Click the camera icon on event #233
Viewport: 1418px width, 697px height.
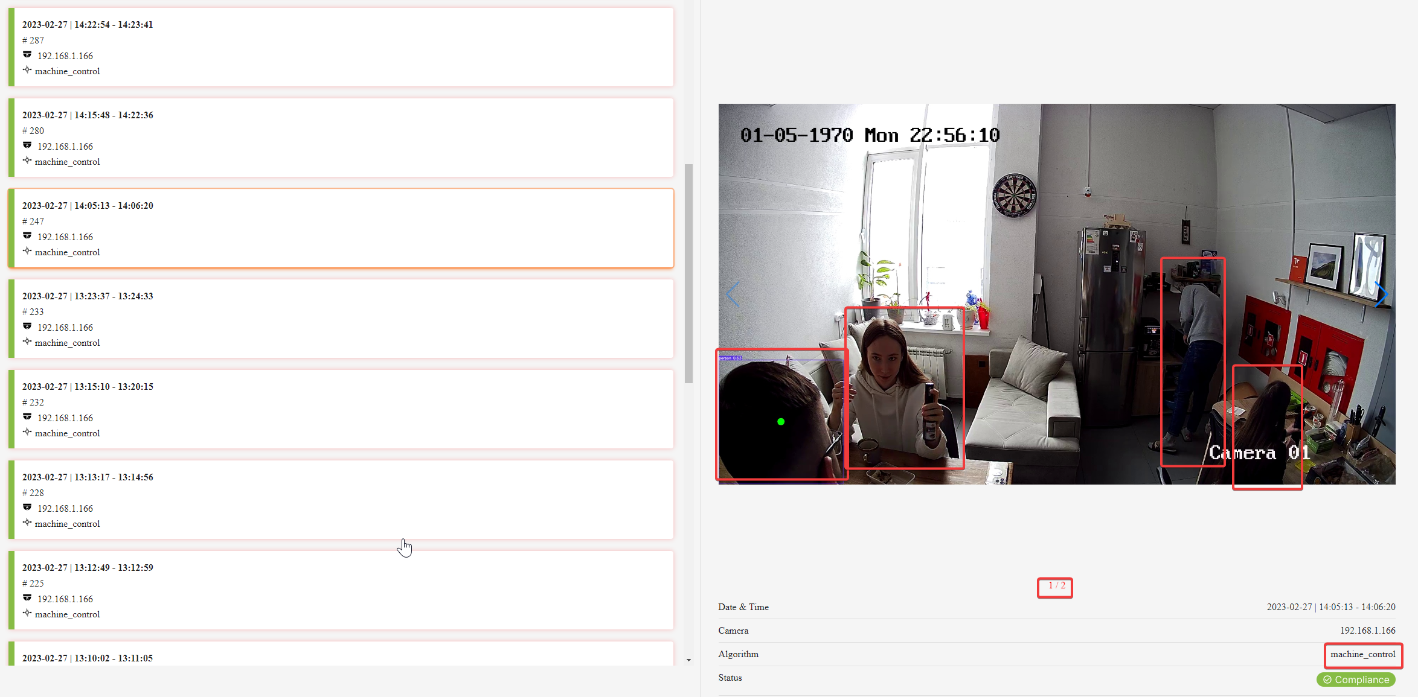[28, 326]
